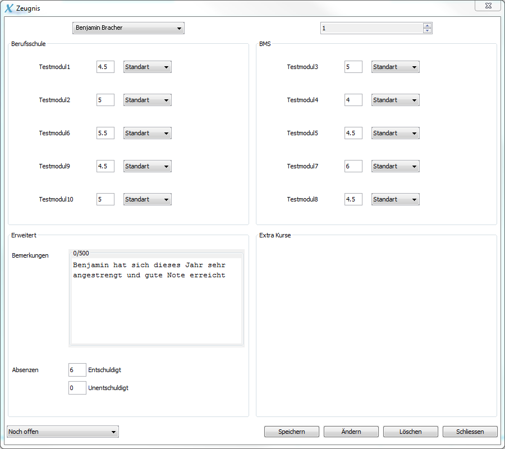Edit the Testmodul7 grade field
The height and width of the screenshot is (449, 505).
(353, 166)
